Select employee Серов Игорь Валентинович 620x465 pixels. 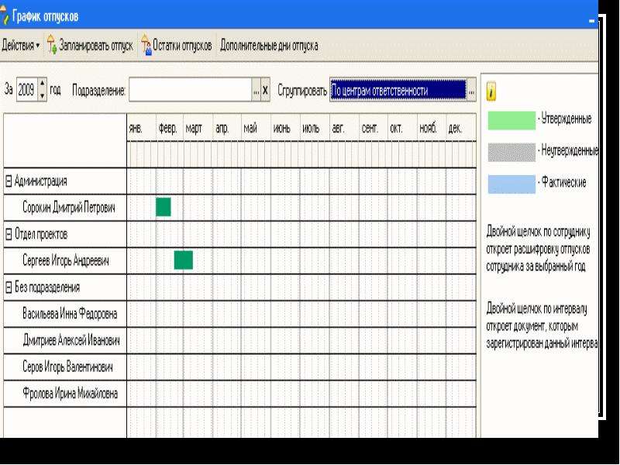point(67,367)
